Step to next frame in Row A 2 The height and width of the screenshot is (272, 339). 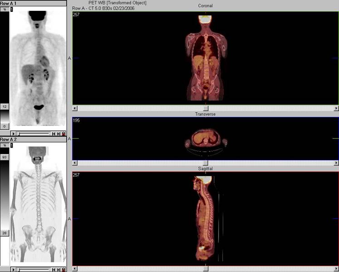[59, 270]
